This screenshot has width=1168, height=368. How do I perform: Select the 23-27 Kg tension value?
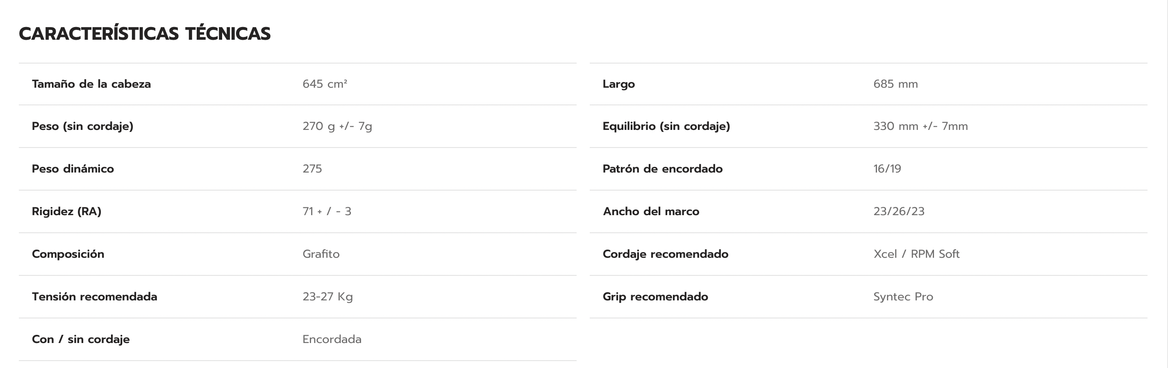click(x=327, y=297)
